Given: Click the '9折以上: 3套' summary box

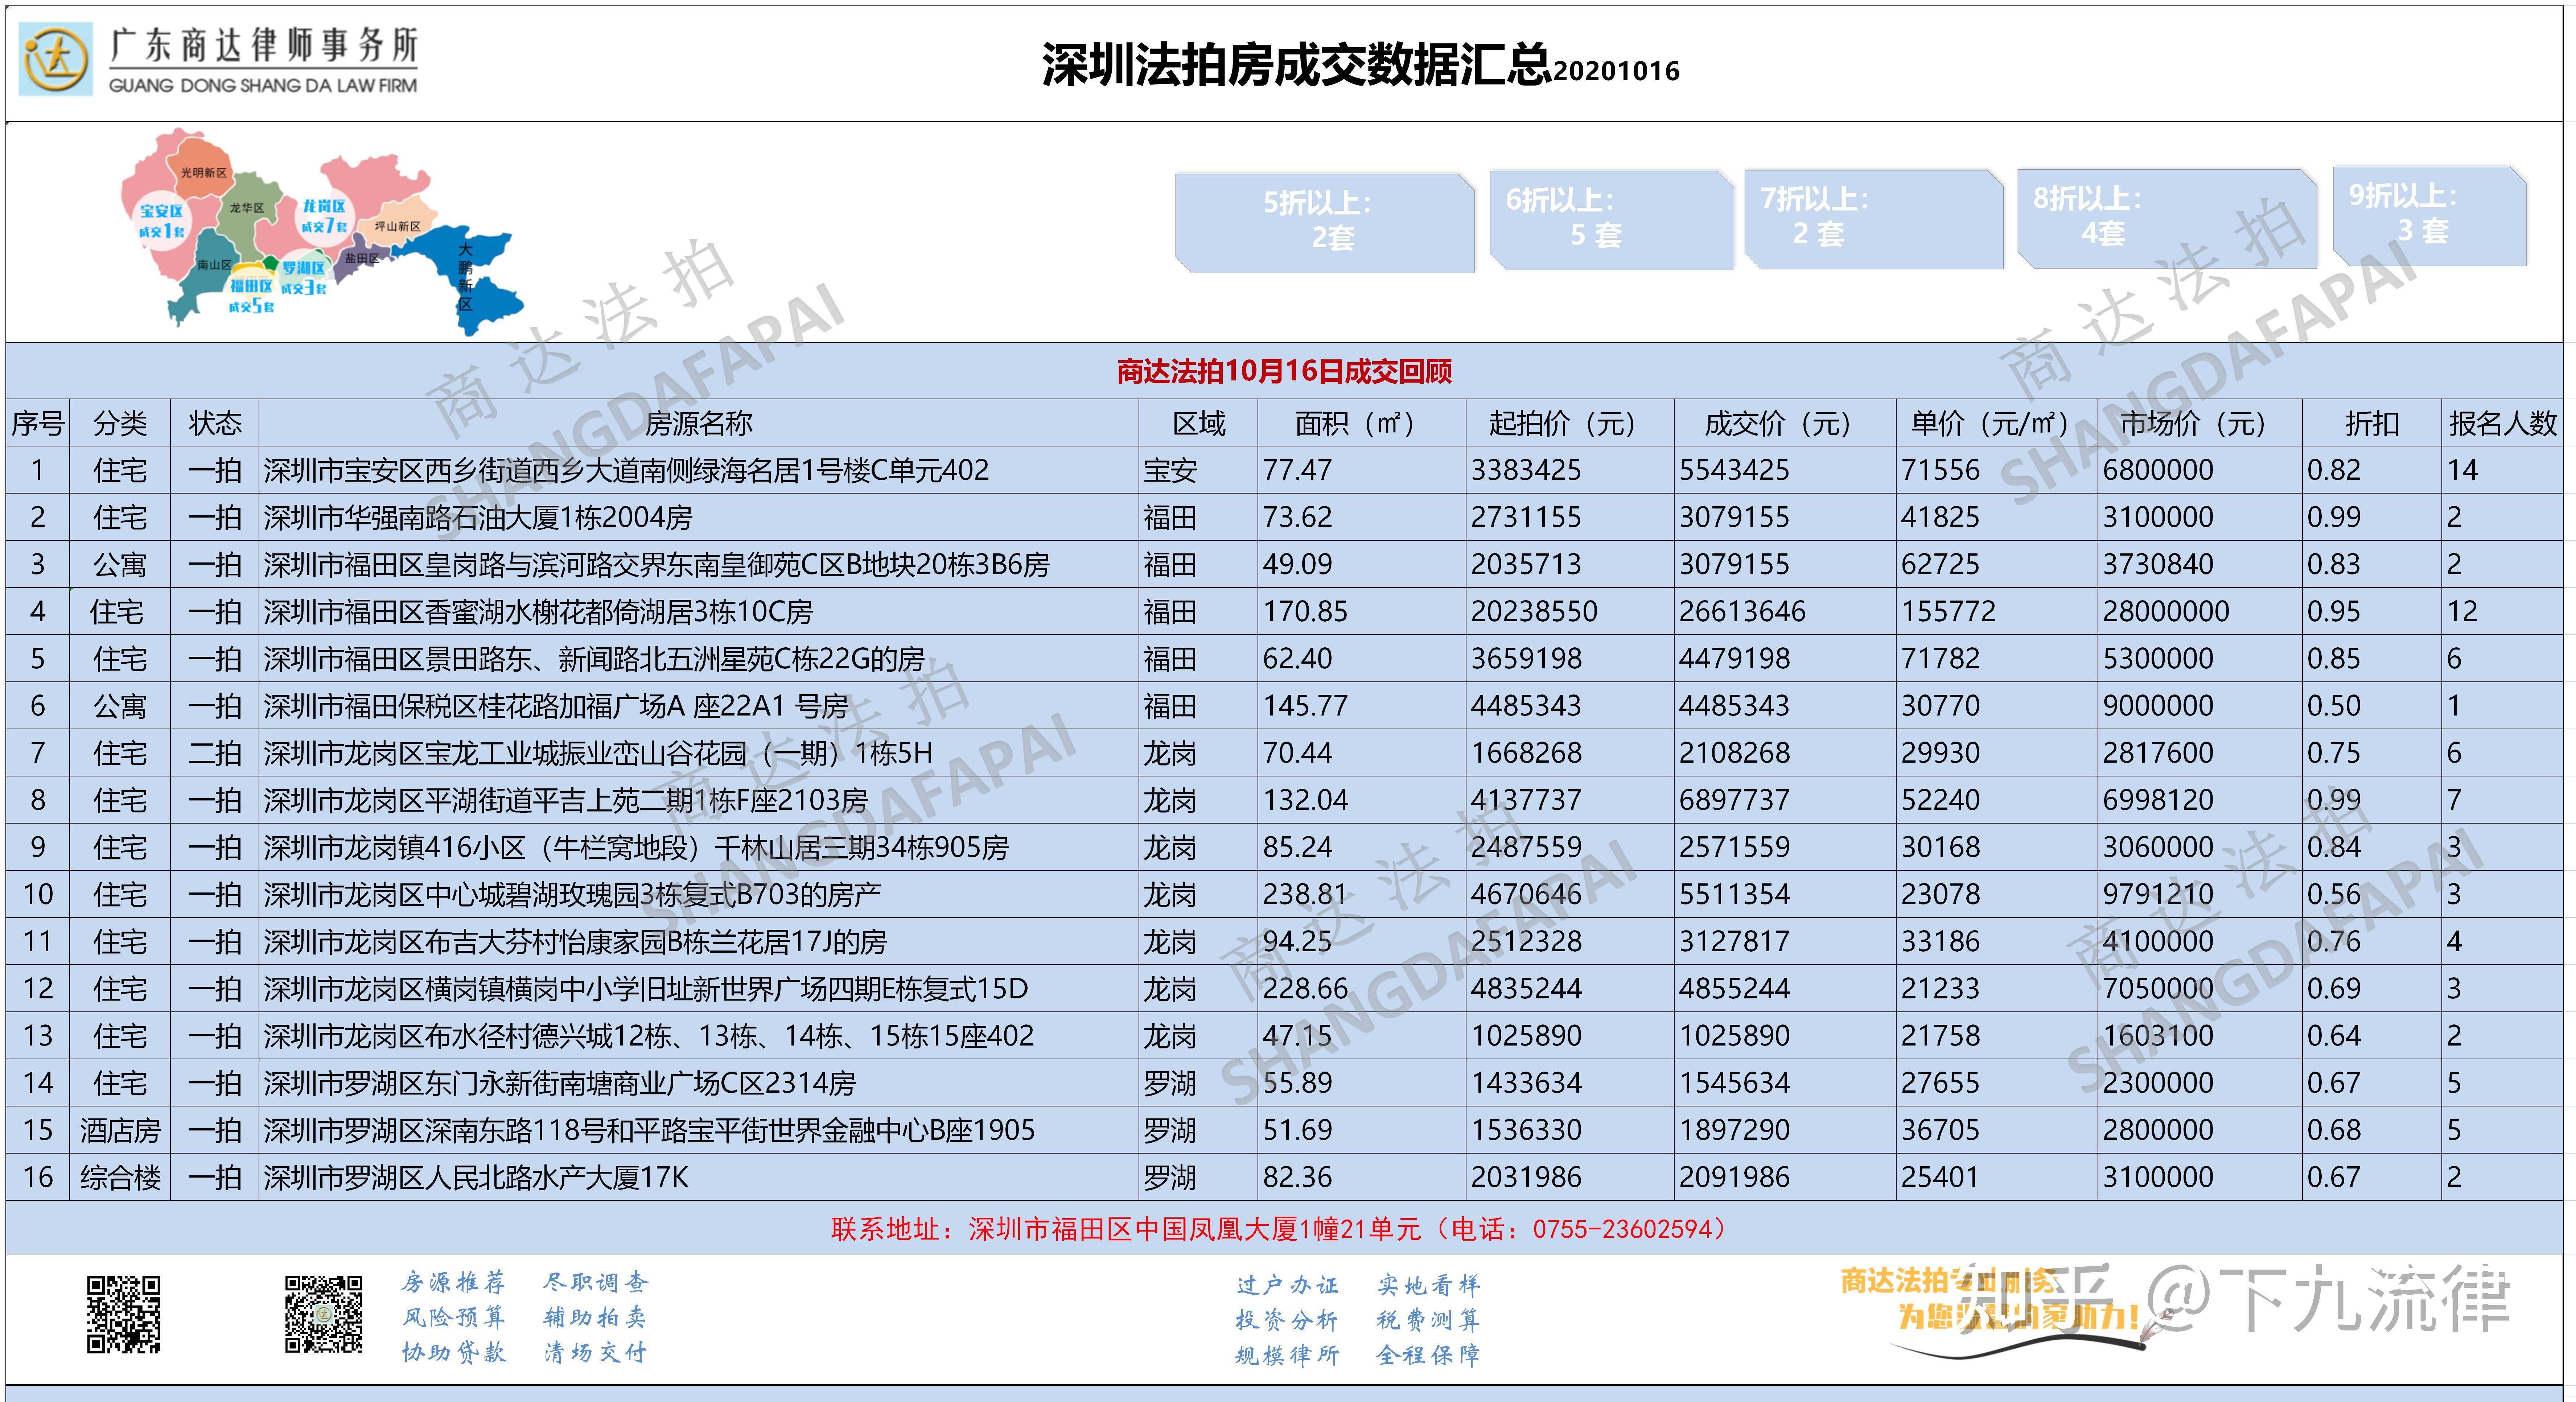Looking at the screenshot, I should [2430, 216].
